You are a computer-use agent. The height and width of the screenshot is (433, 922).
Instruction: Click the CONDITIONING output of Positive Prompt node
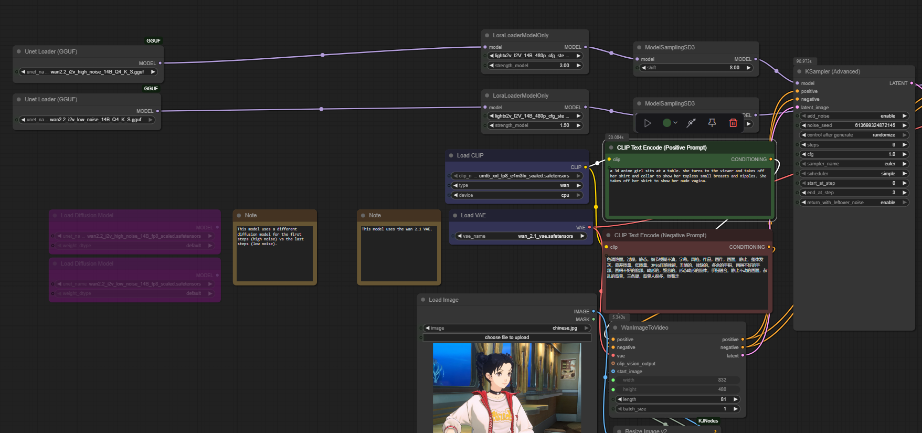[x=770, y=159]
